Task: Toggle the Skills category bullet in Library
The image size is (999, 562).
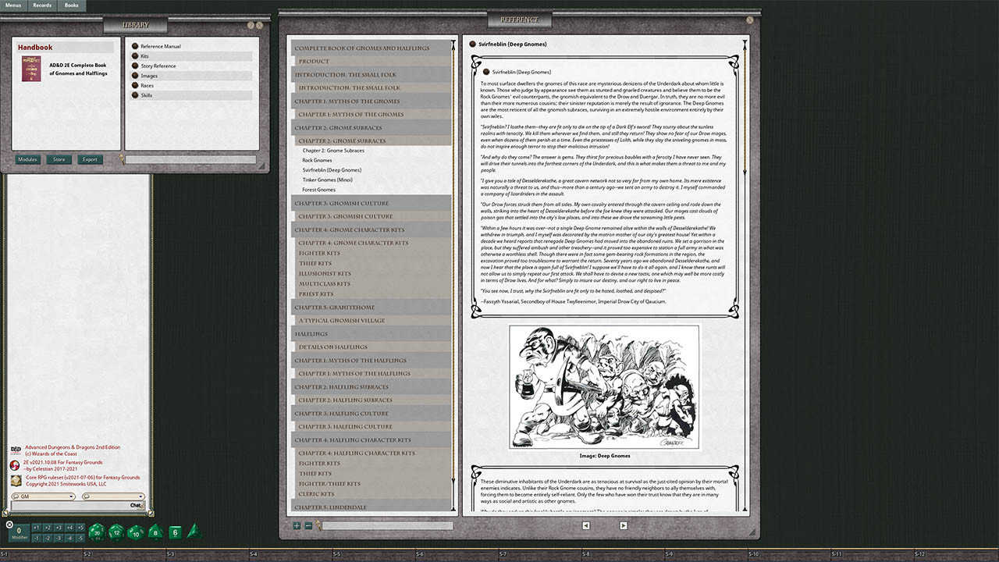Action: (134, 95)
